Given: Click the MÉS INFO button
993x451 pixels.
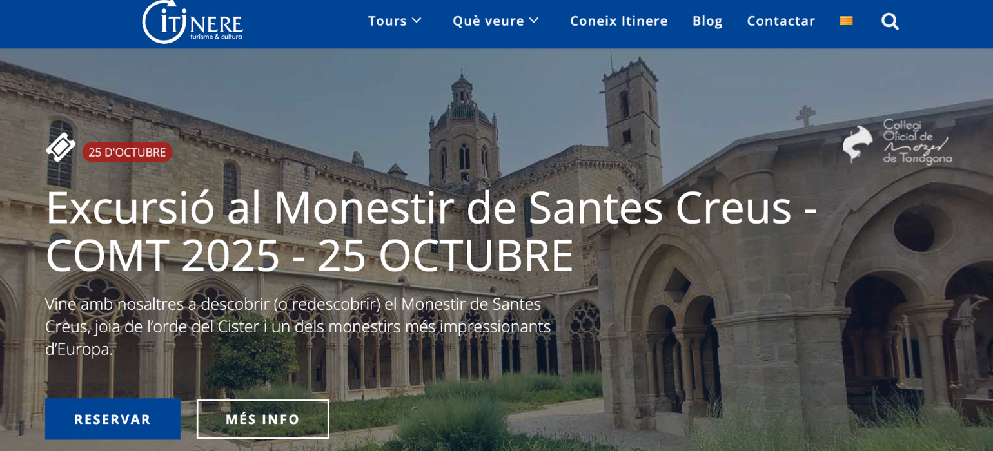Looking at the screenshot, I should [x=263, y=419].
